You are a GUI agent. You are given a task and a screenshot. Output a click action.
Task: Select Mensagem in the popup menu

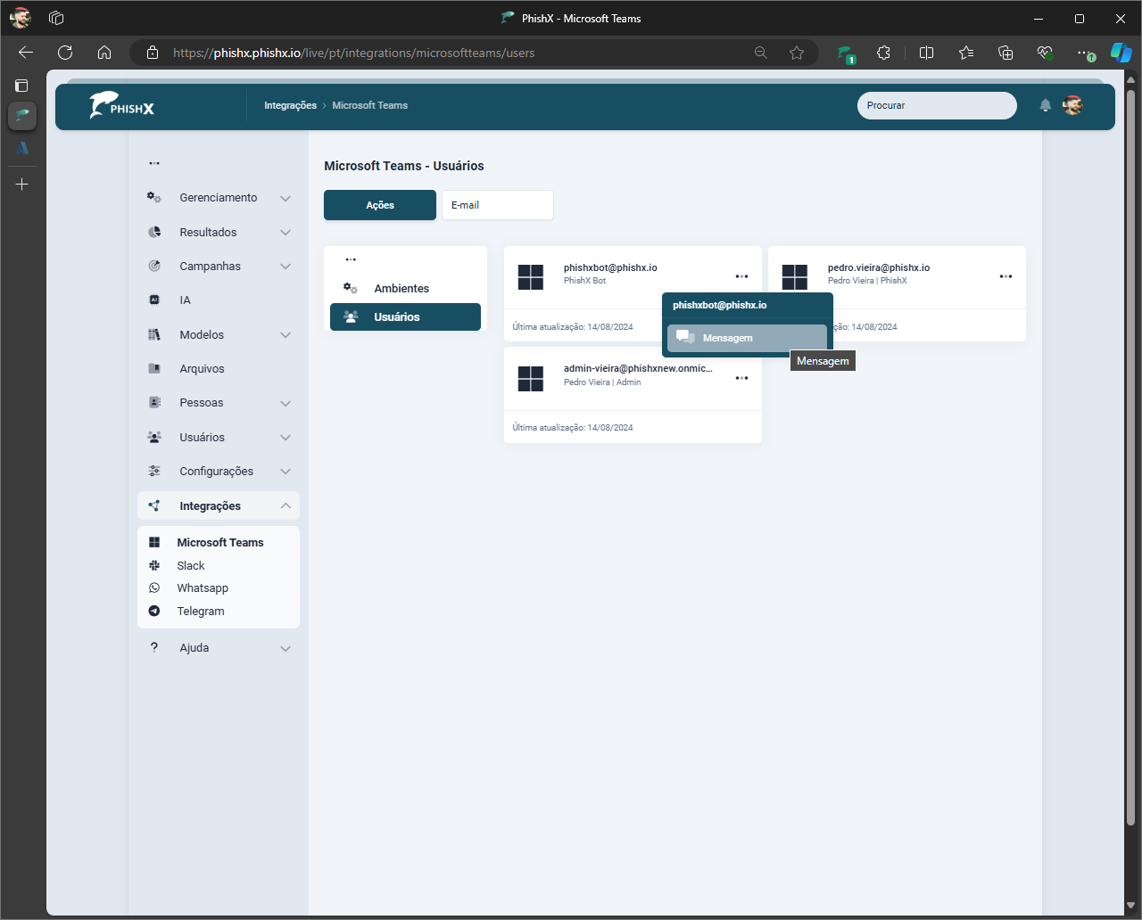click(x=747, y=338)
